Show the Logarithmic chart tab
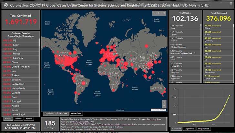This screenshot has height=133, width=235. [x=189, y=128]
